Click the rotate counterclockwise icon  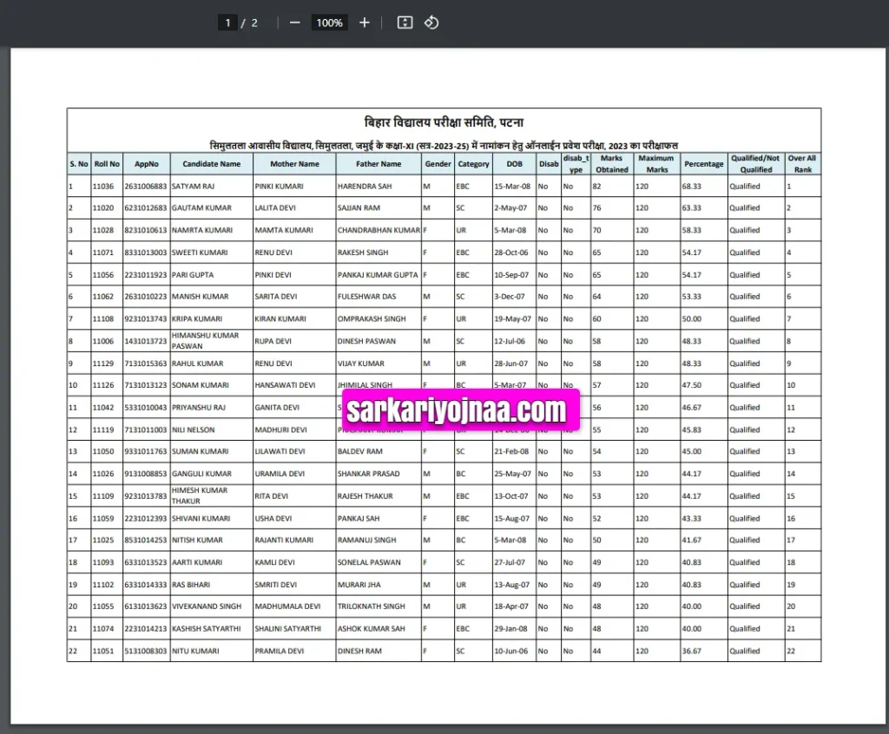click(431, 23)
